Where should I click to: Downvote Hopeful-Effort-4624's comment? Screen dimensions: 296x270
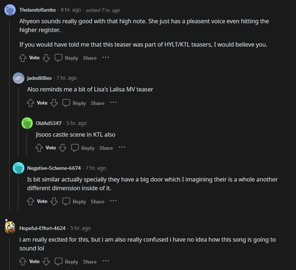pyautogui.click(x=46, y=262)
